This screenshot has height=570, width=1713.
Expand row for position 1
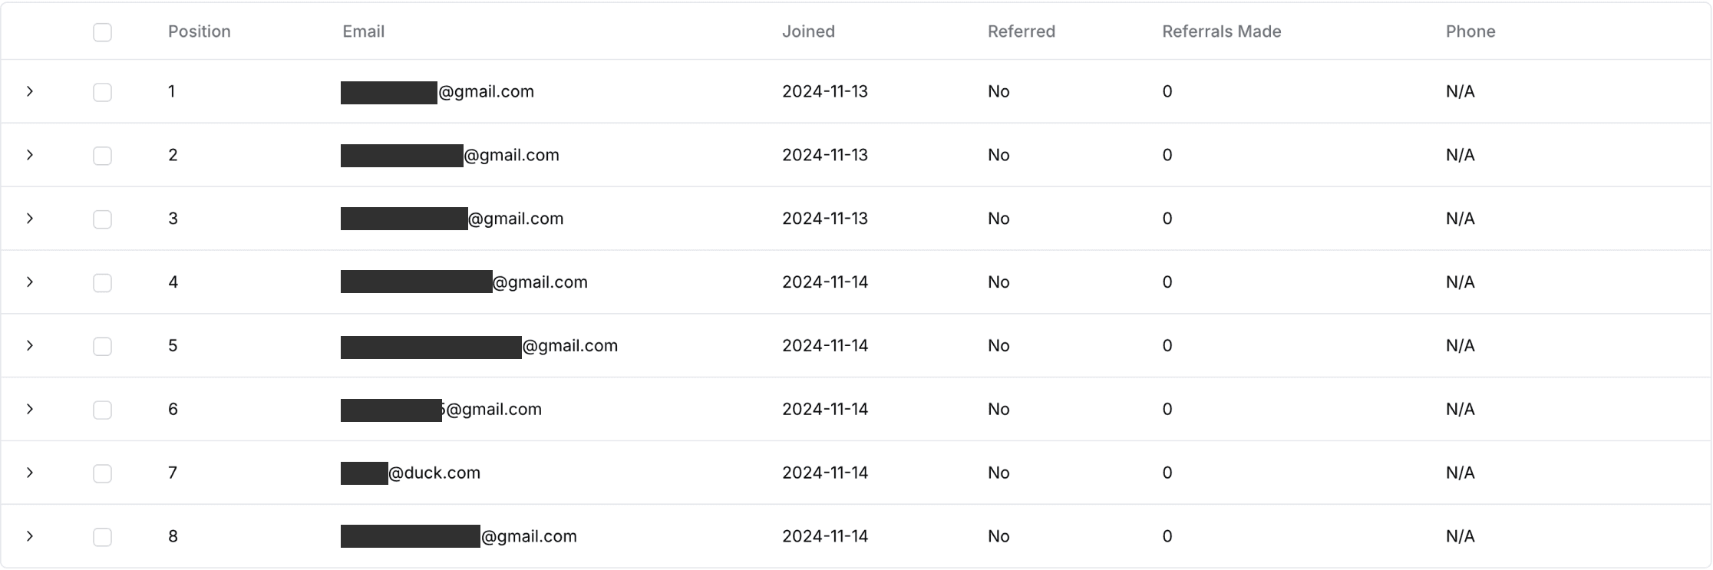pos(30,91)
